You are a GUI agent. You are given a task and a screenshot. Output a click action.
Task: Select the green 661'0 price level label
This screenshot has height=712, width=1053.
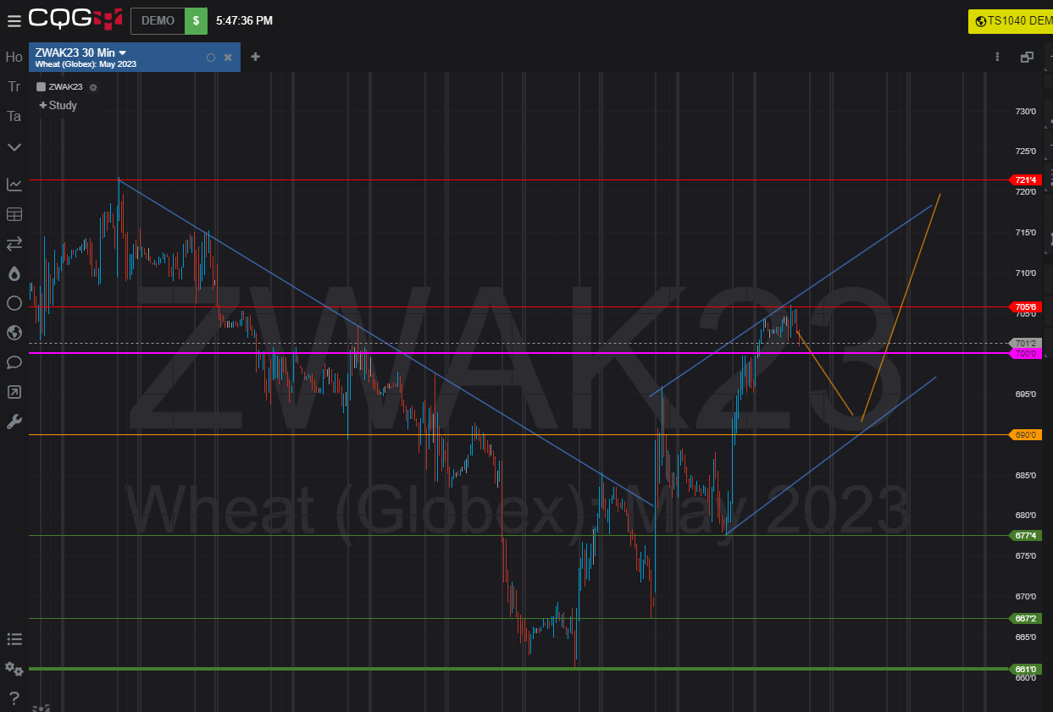pyautogui.click(x=1025, y=669)
